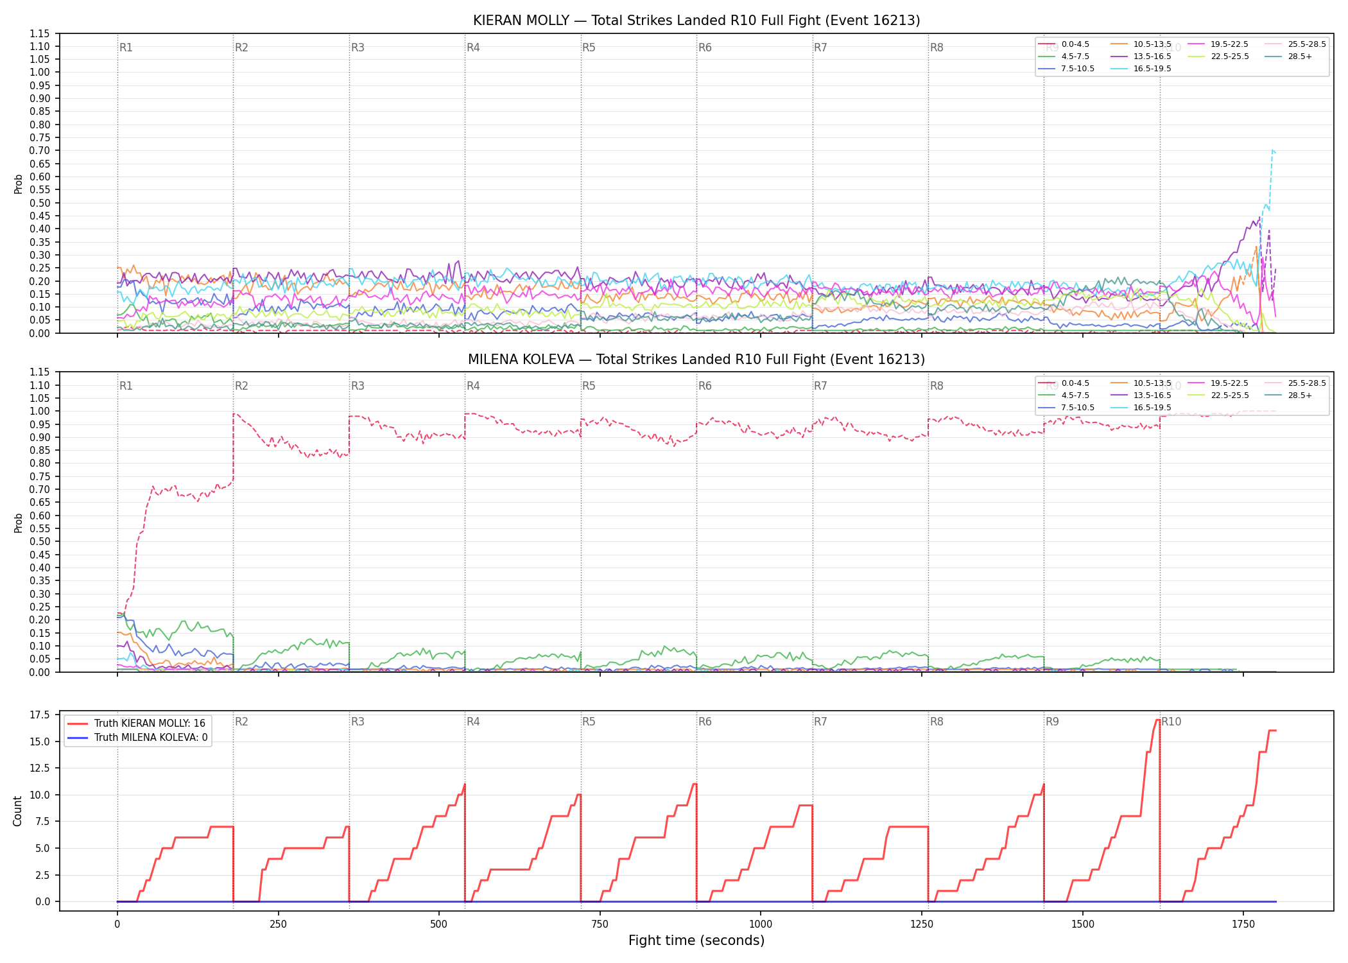Click the '2.5' tick on Count axis
Screen dimensions: 1348x963
click(x=42, y=875)
